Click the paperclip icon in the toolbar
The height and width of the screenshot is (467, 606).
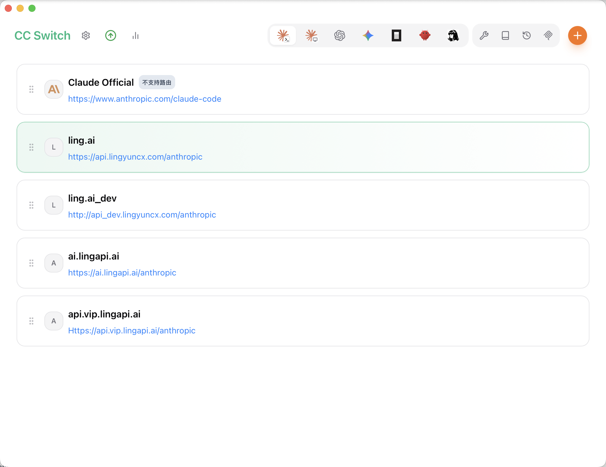[x=548, y=35]
